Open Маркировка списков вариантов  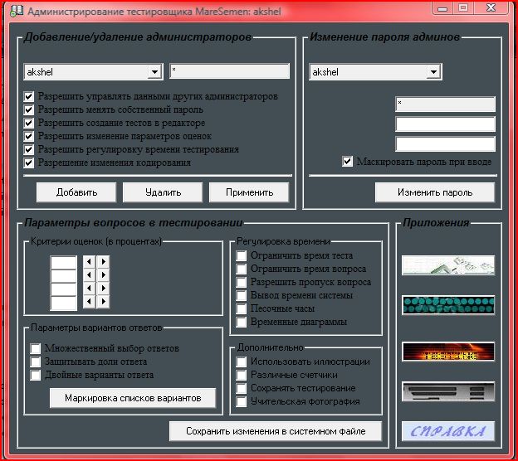pos(133,399)
